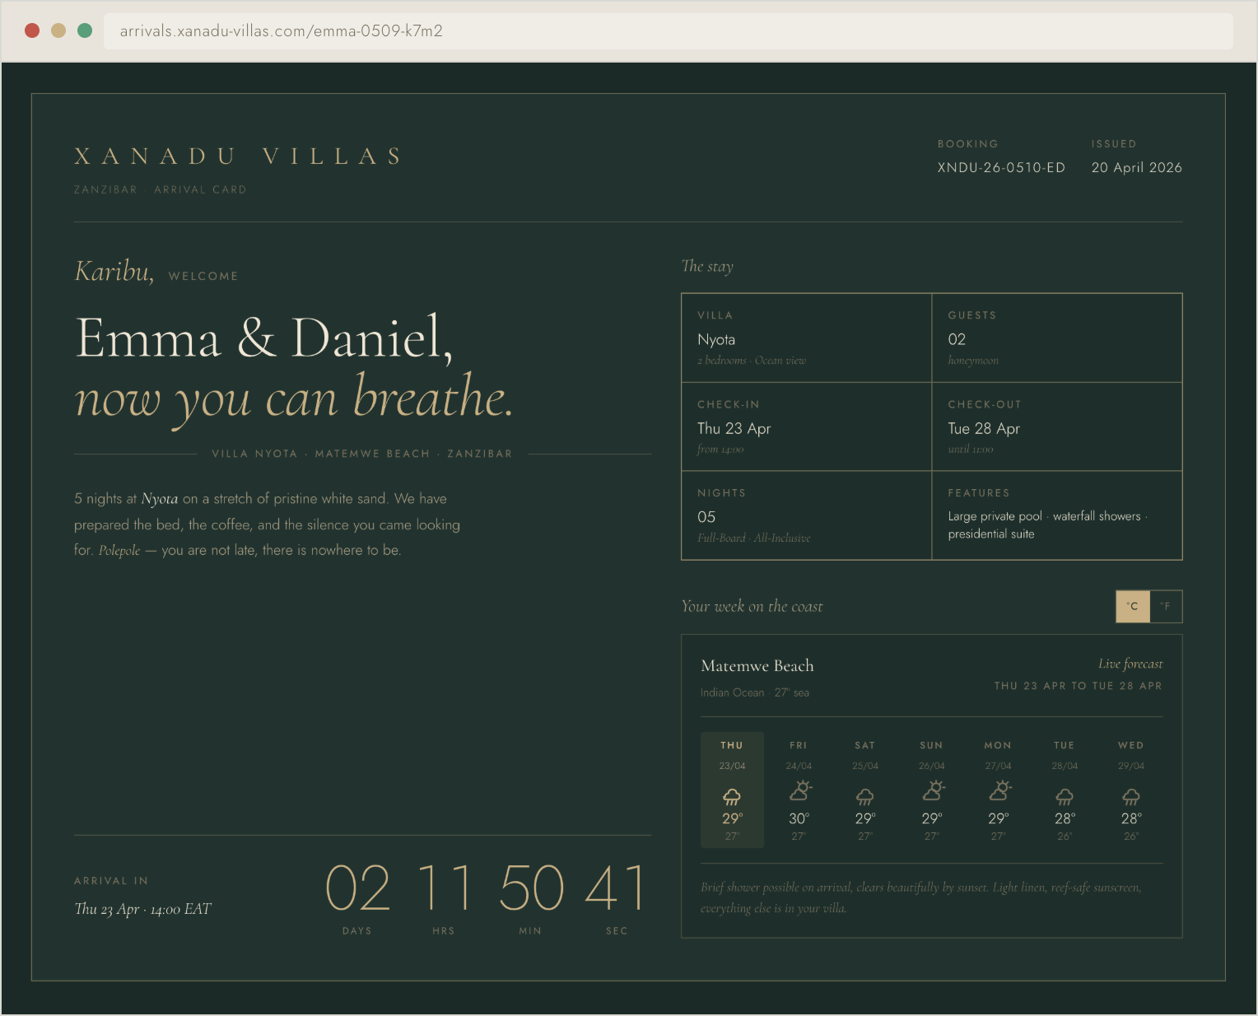Select the Celsius unit toggle
Screen dimensions: 1258x1016
click(x=1133, y=606)
